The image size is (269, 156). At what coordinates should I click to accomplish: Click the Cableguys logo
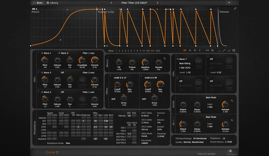click(231, 152)
